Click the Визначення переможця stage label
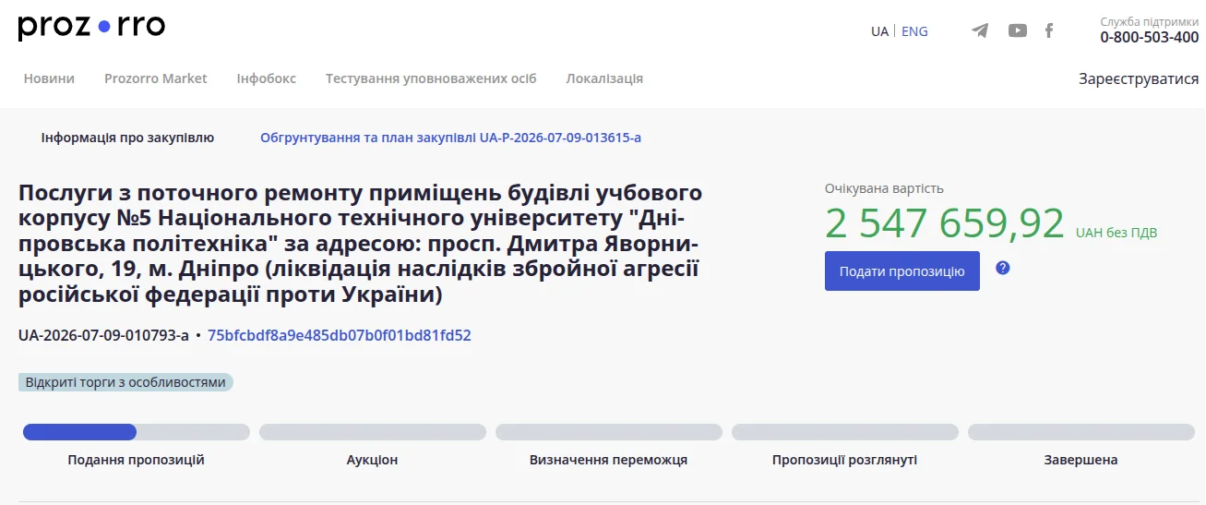This screenshot has width=1206, height=505. coord(609,460)
